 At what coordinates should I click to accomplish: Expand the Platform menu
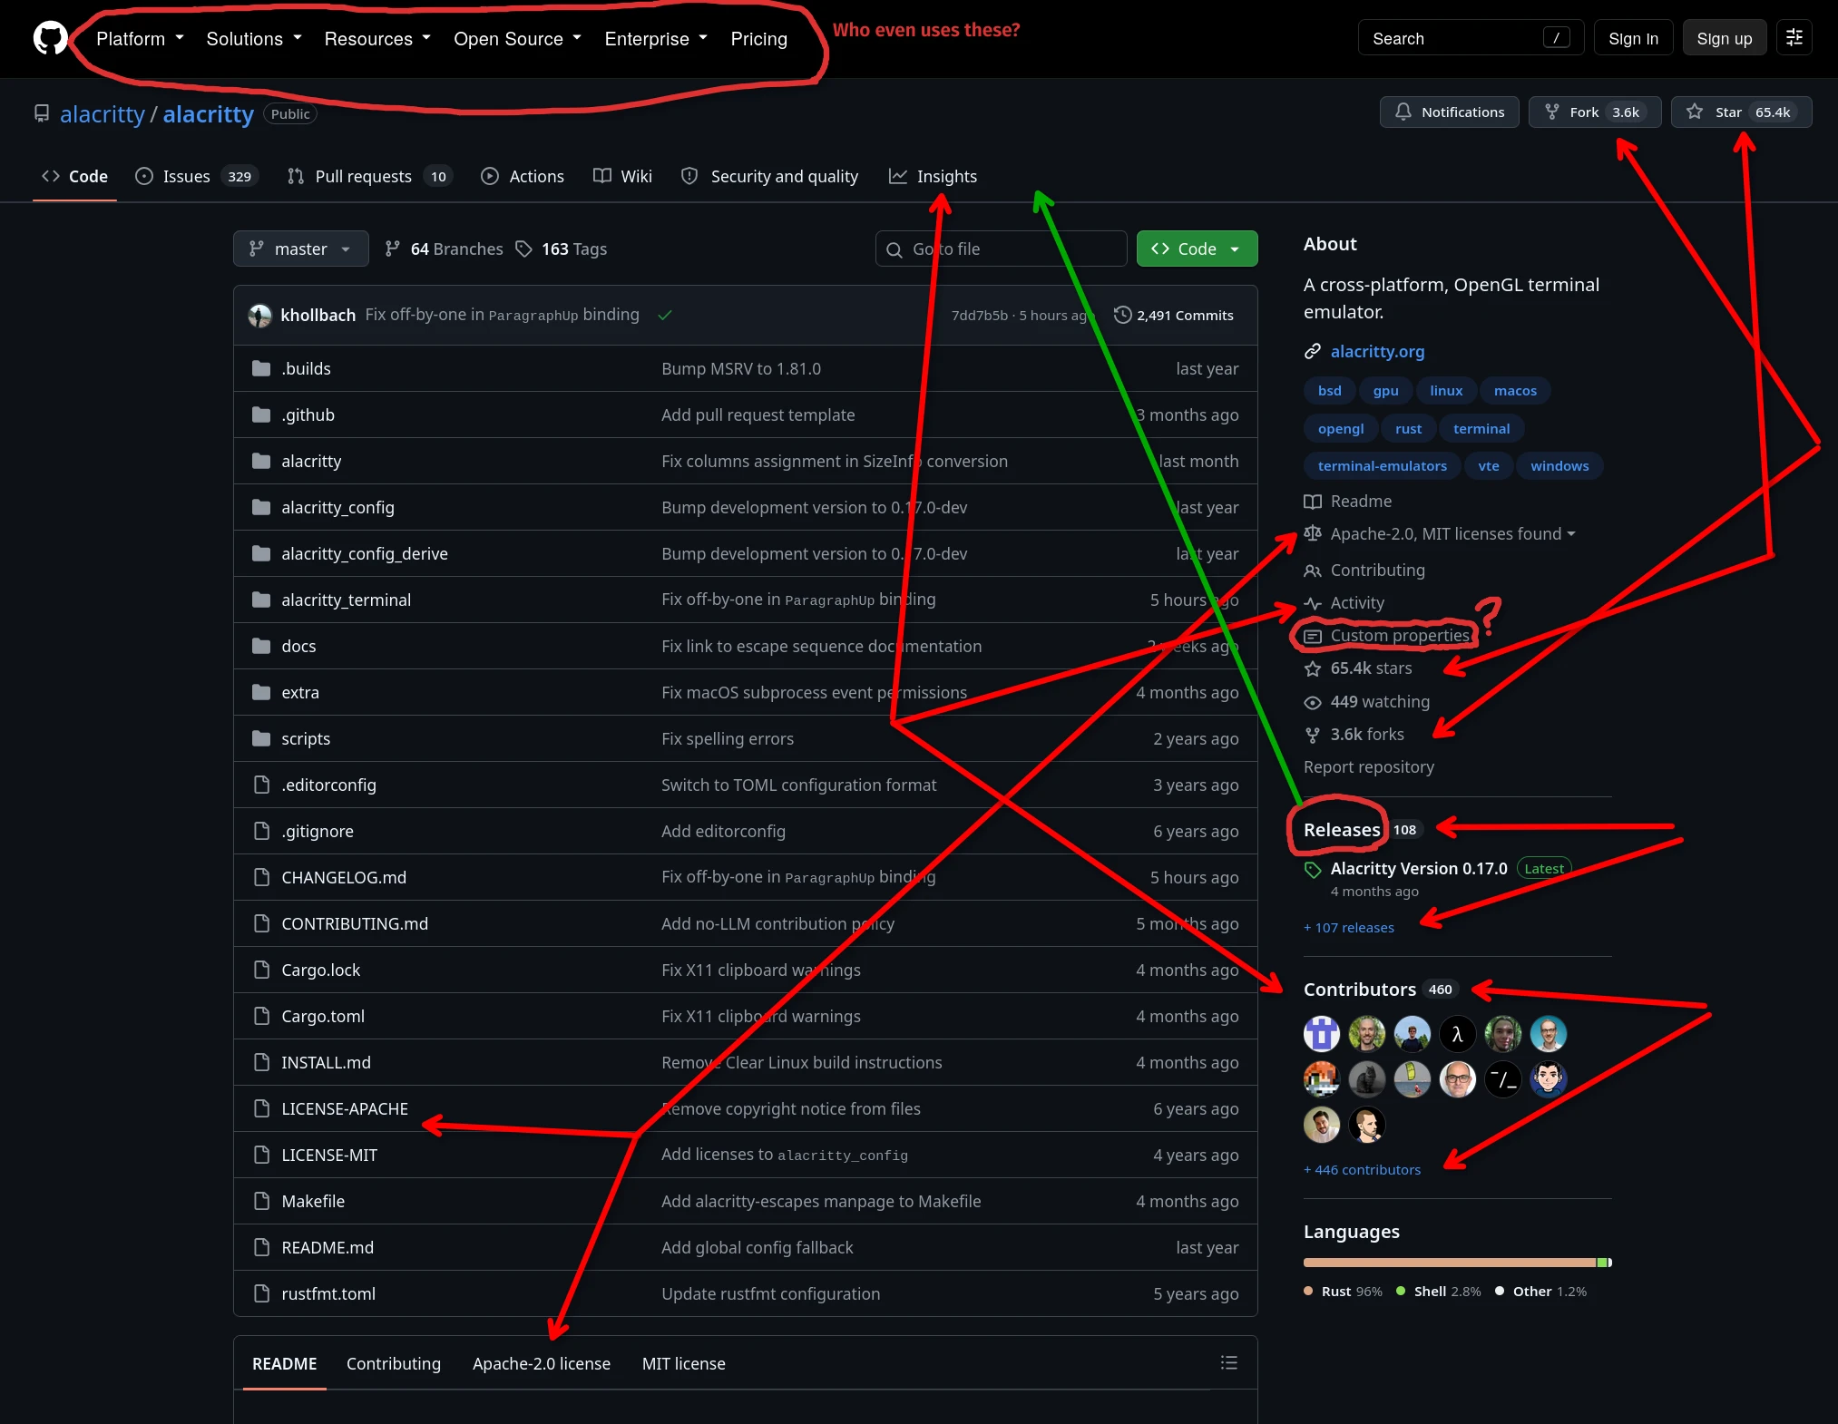(140, 38)
